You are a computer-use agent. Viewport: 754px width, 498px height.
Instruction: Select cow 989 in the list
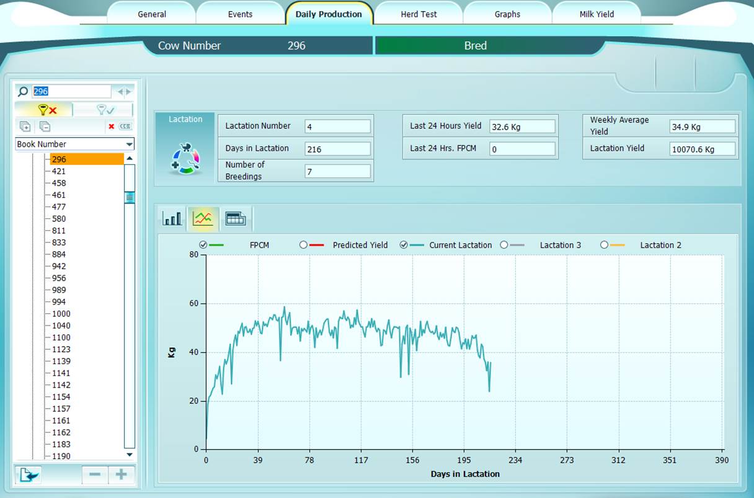tap(59, 290)
